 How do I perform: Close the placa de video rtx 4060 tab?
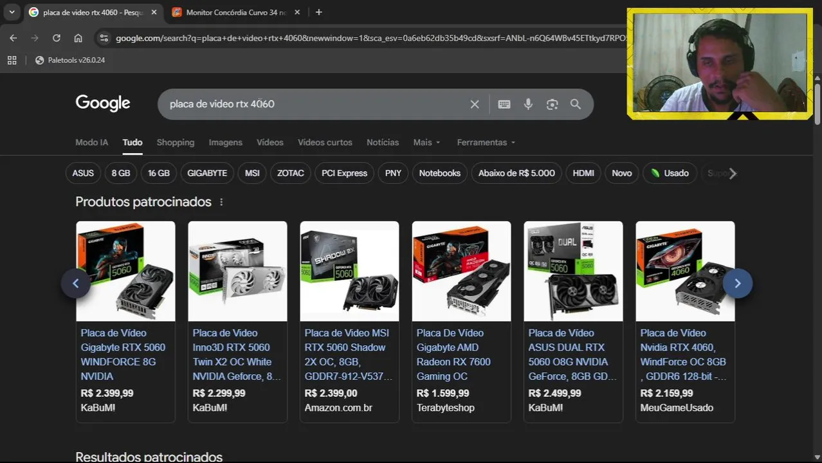[x=154, y=12]
